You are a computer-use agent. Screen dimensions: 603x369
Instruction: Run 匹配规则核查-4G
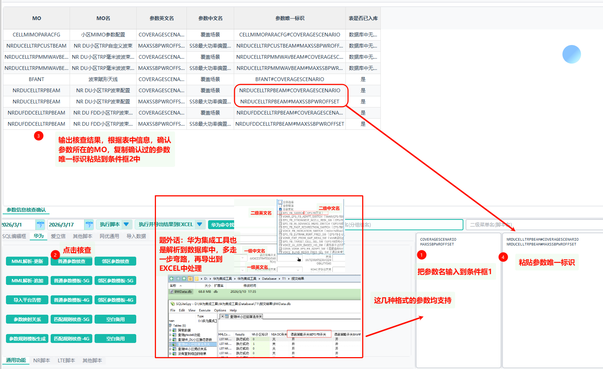coord(71,338)
